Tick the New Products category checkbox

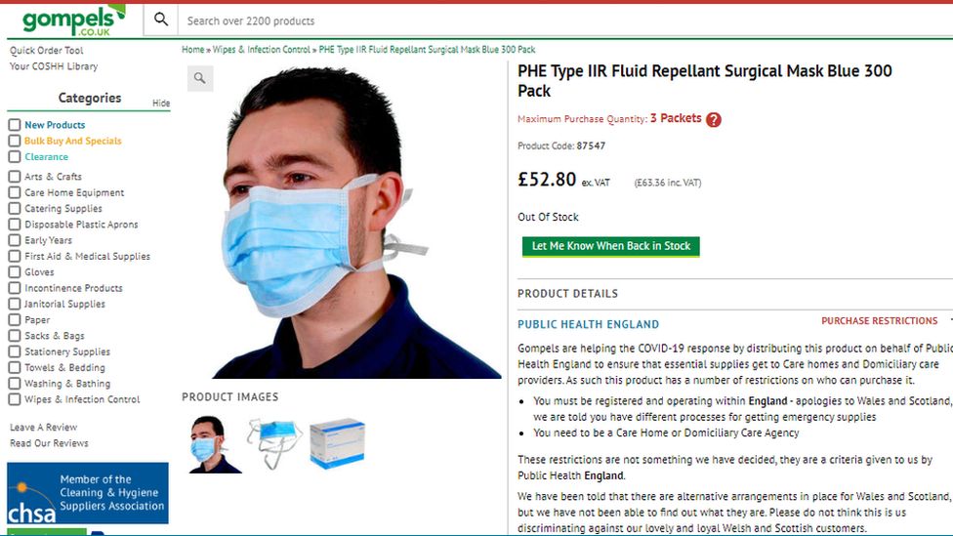point(15,125)
